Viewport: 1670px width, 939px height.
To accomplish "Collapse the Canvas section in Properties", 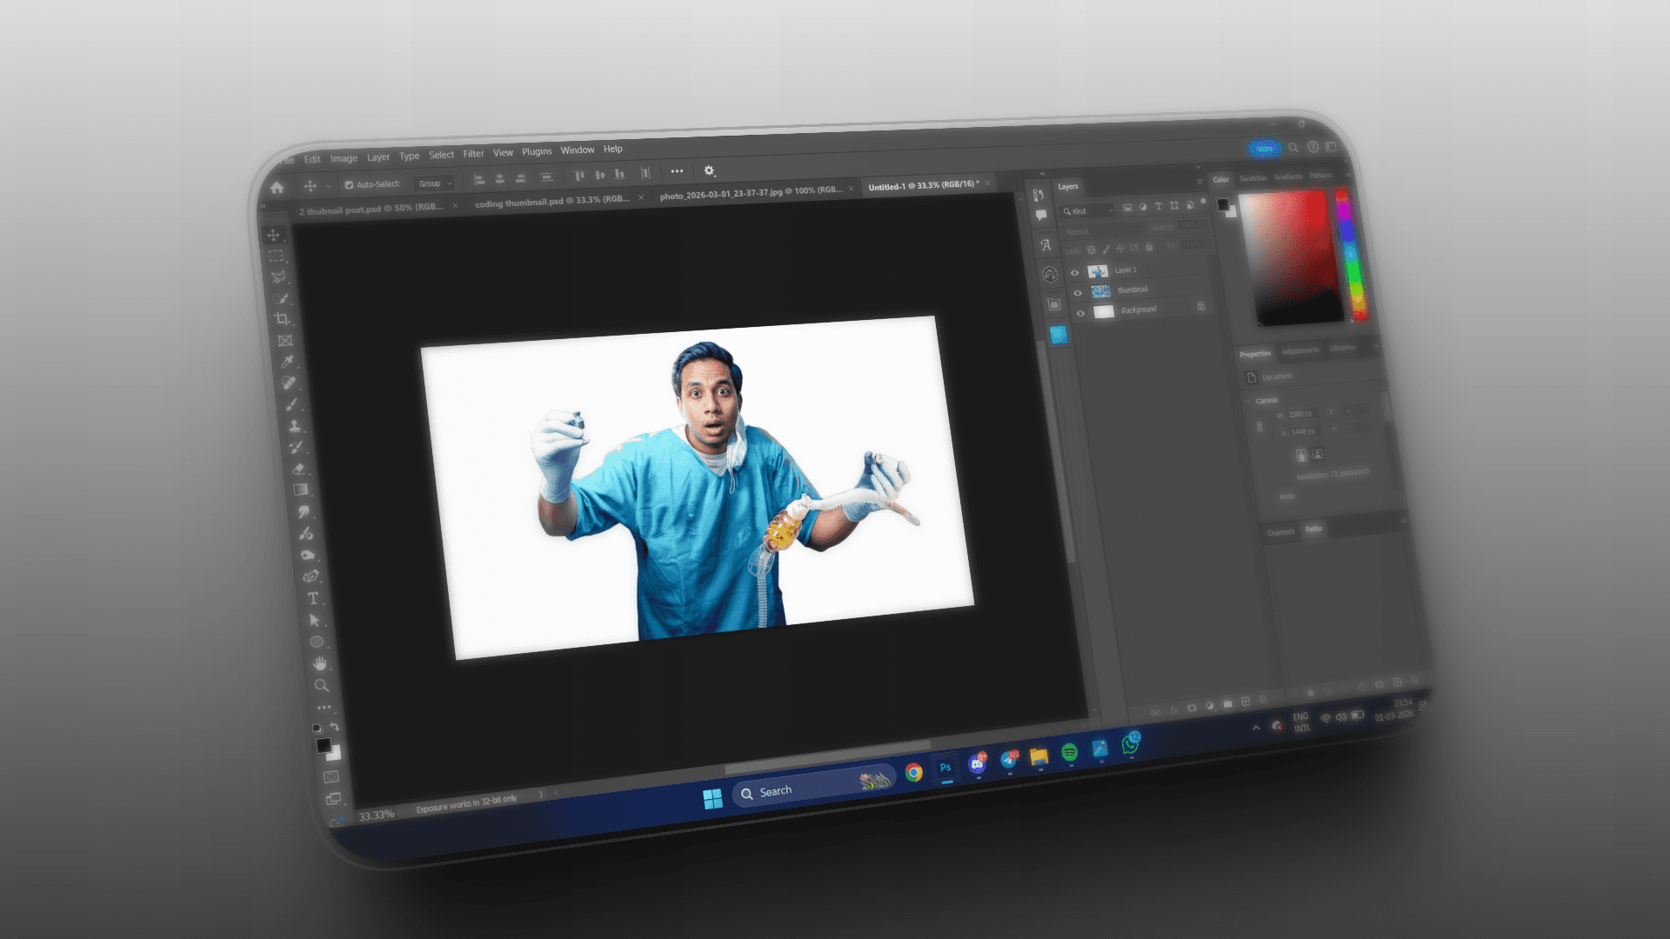I will 1249,401.
